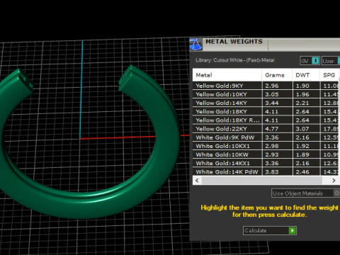Viewport: 340px width, 255px height.
Task: Click the 4.77 grams value
Action: point(272,129)
